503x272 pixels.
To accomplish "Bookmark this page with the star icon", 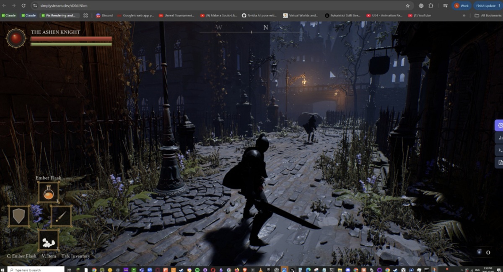I will point(407,6).
